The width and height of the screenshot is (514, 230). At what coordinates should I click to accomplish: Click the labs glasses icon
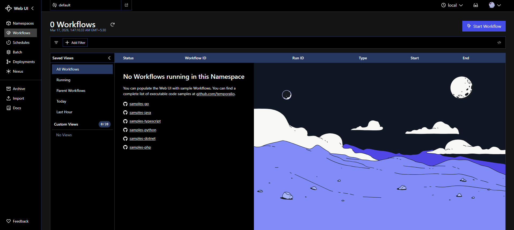[x=476, y=5]
